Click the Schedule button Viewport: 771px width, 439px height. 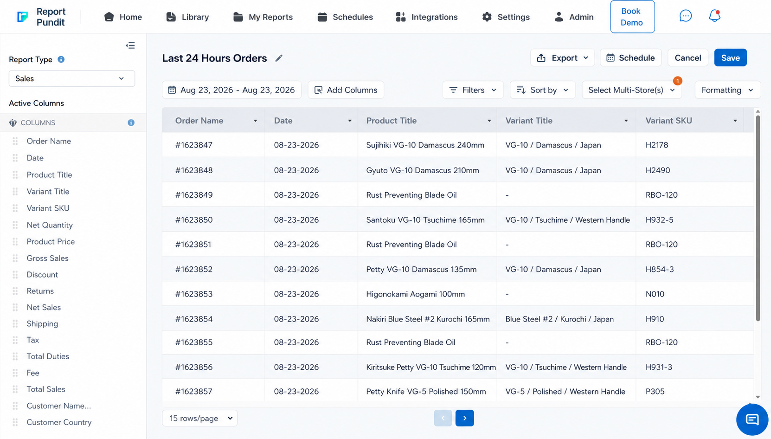pyautogui.click(x=630, y=58)
